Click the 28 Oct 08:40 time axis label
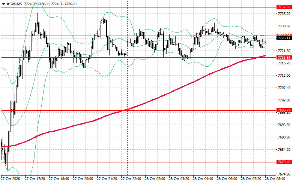Viewport: 293px width, 183px height. (x=275, y=179)
